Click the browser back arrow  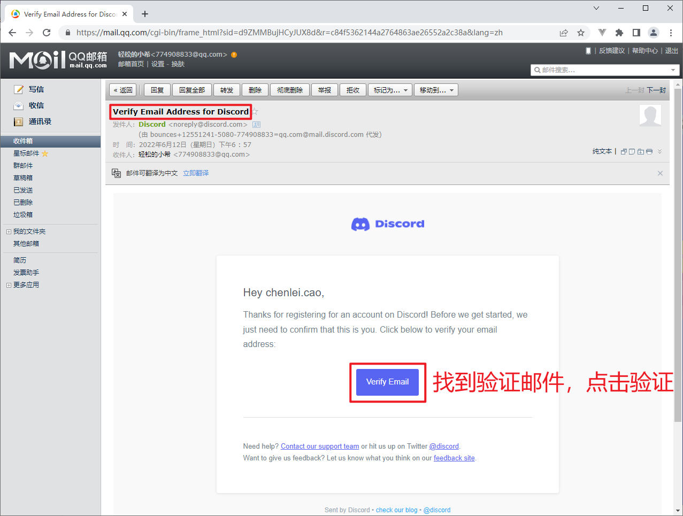(x=12, y=33)
